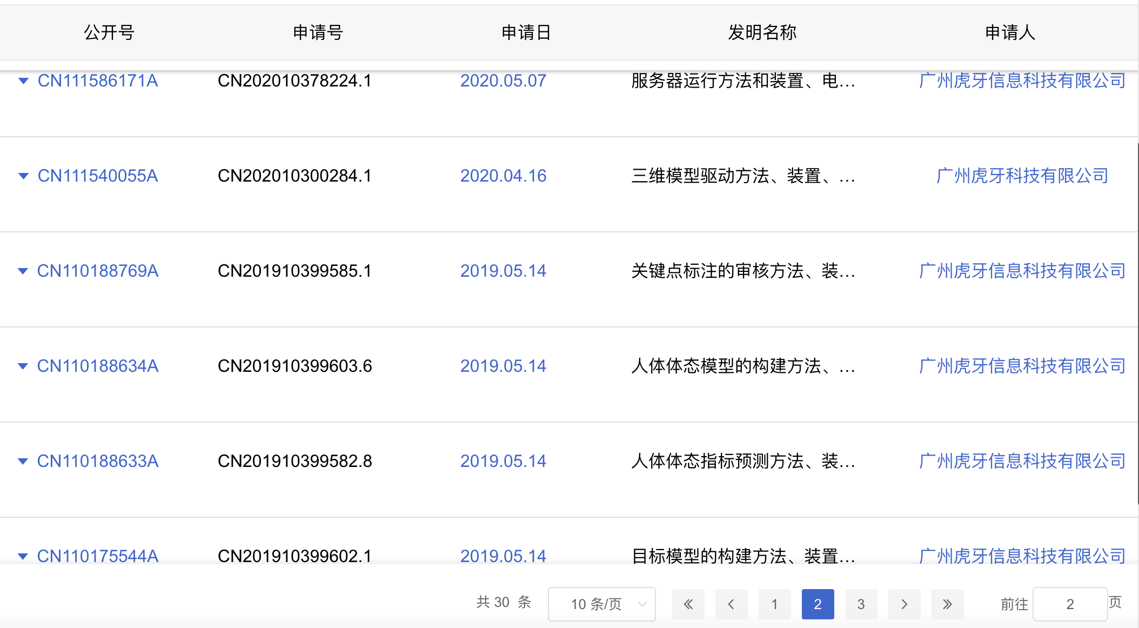Expand row CN110175544A triangle

(23, 556)
